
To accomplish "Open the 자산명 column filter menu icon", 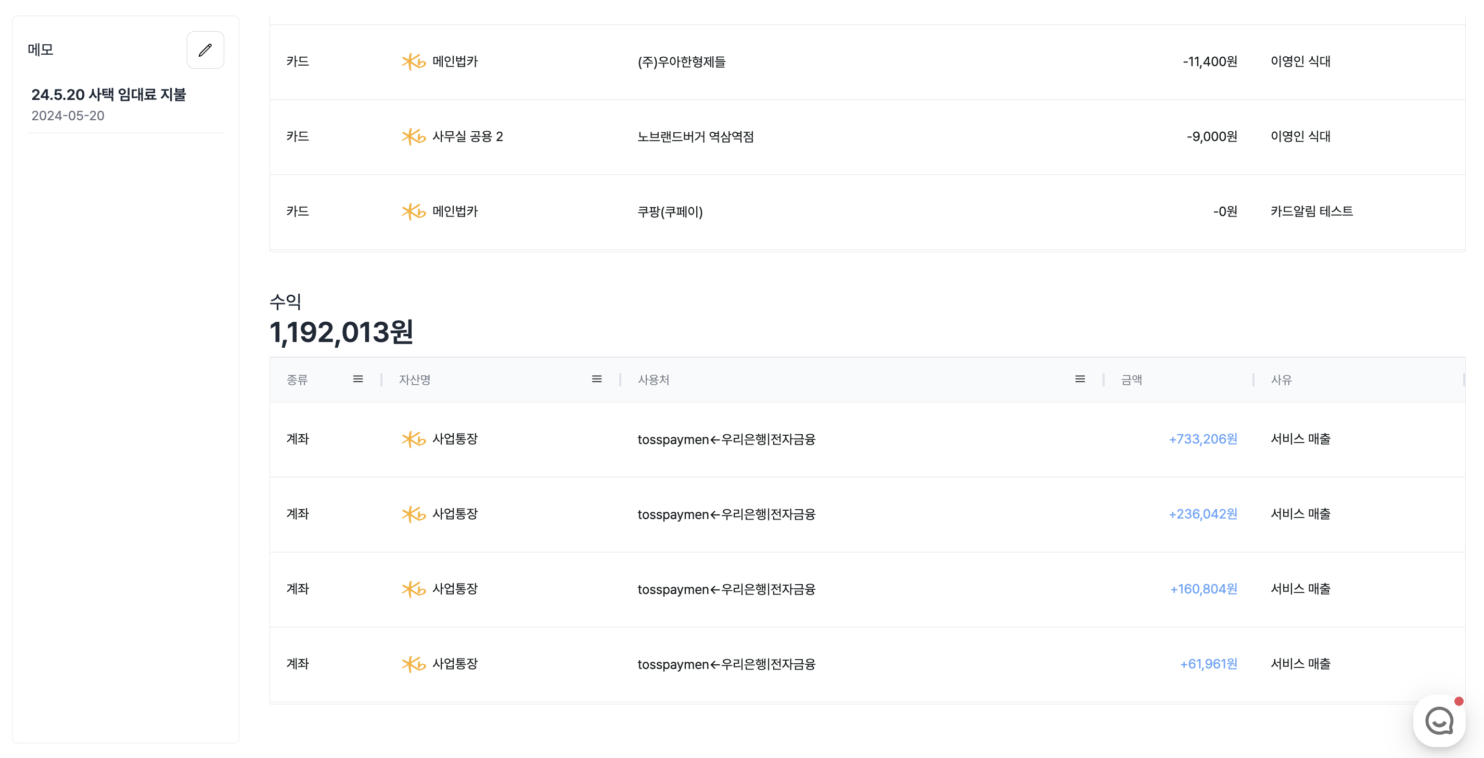I will pyautogui.click(x=596, y=380).
